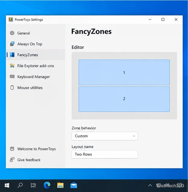This screenshot has width=188, height=192.
Task: Open the Windows Start menu
Action: pos(7,185)
